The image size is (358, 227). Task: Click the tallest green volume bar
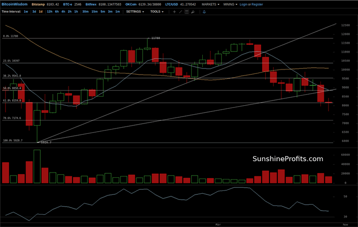tap(37, 167)
